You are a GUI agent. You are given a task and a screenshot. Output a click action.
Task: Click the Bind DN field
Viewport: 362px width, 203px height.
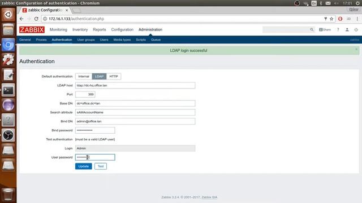(x=135, y=121)
